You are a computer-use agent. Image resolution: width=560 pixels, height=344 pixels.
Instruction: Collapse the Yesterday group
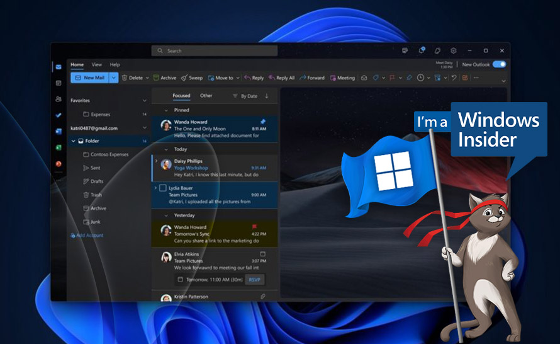point(166,215)
